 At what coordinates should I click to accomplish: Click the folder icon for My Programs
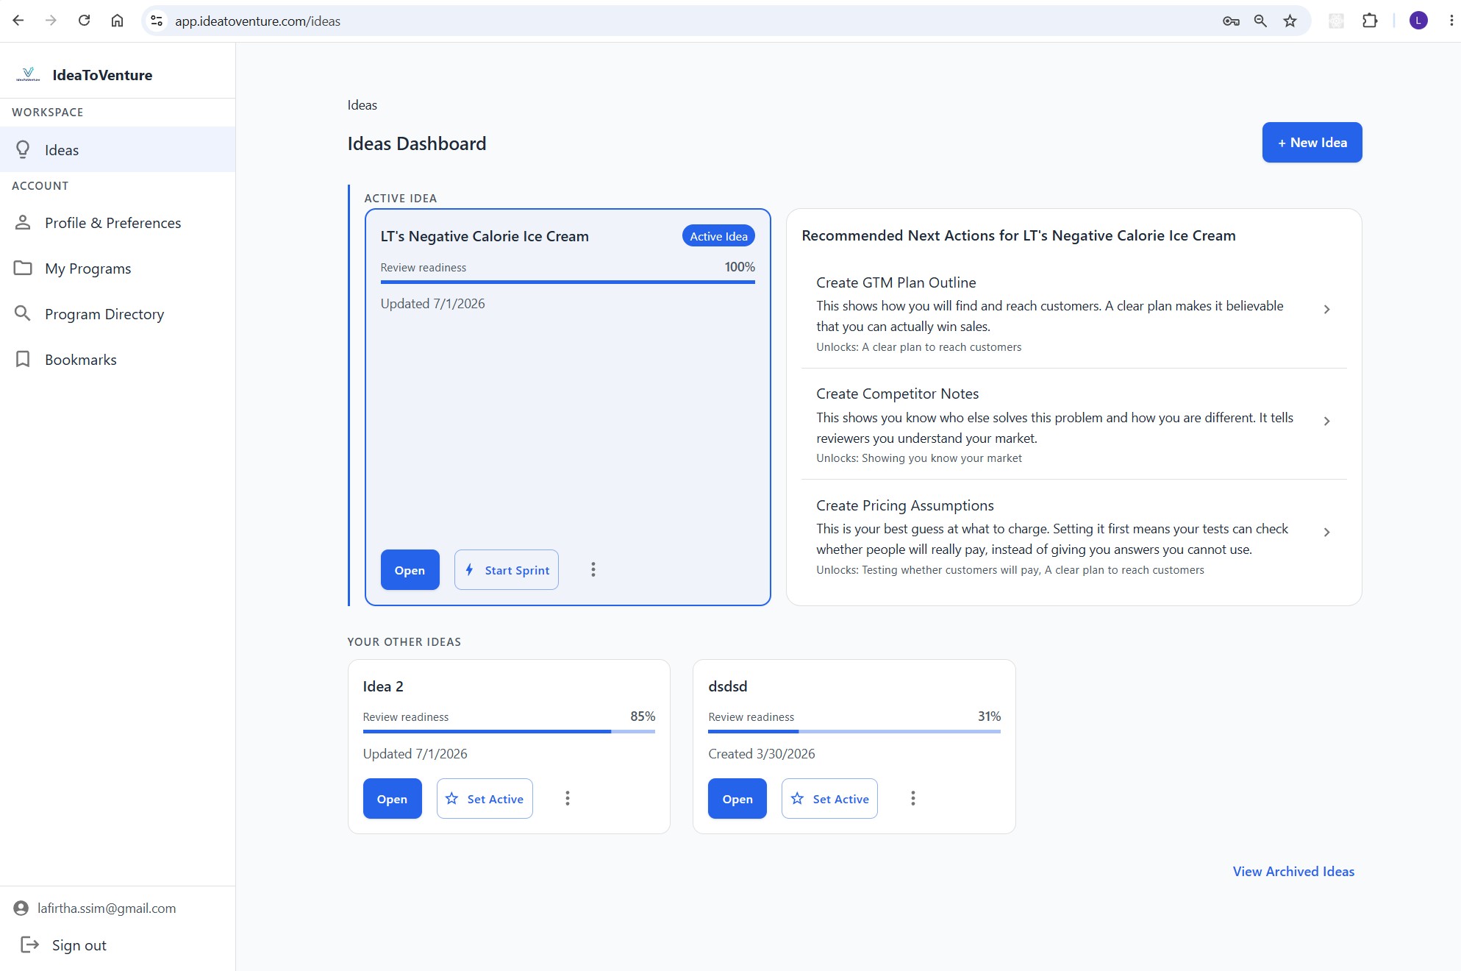[23, 268]
